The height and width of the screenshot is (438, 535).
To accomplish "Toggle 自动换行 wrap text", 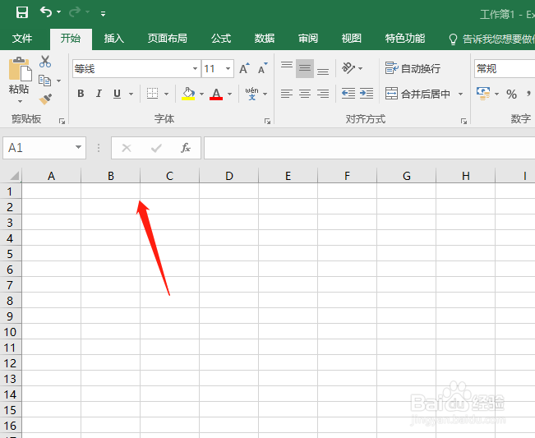I will click(413, 68).
